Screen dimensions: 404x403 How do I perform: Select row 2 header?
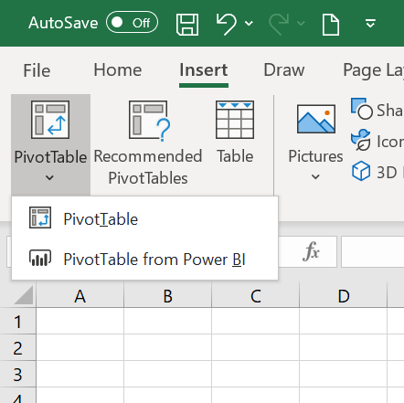(17, 347)
